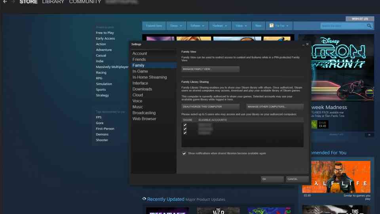Viewport: 380px width, 214px height.
Task: Select Voice settings category
Action: pyautogui.click(x=154, y=101)
